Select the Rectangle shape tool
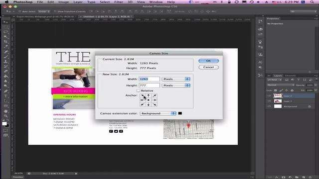This screenshot has height=179, width=319. click(5, 106)
